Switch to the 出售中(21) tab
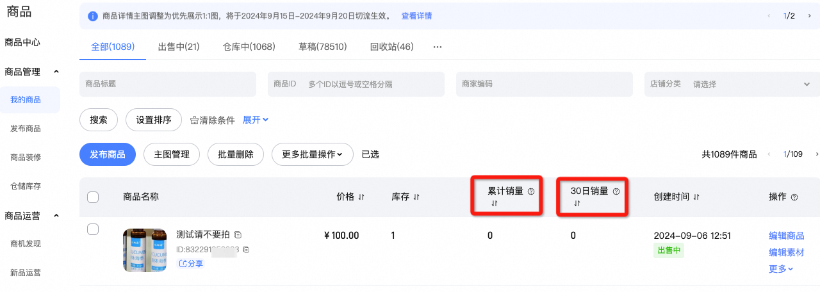 pyautogui.click(x=179, y=47)
